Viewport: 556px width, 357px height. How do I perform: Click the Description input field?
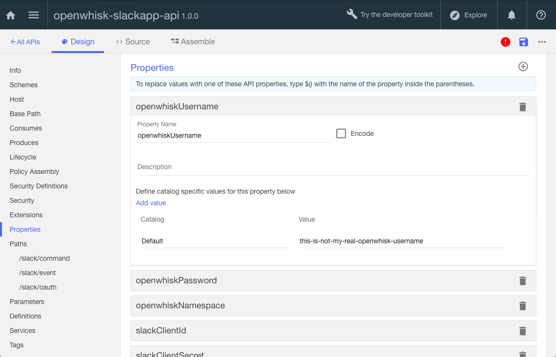point(332,167)
